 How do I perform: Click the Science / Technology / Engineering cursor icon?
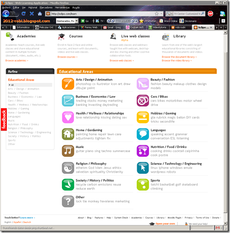(x=143, y=168)
